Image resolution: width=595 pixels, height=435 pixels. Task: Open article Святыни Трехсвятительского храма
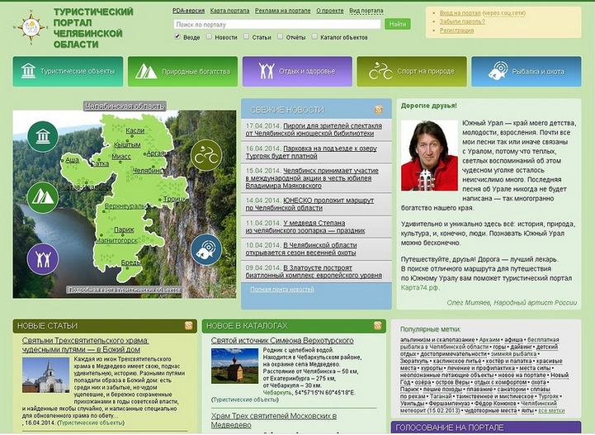pos(85,345)
